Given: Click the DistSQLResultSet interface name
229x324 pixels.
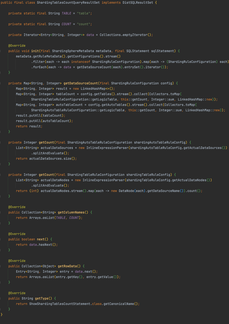Looking at the screenshot, I should coord(138,3).
